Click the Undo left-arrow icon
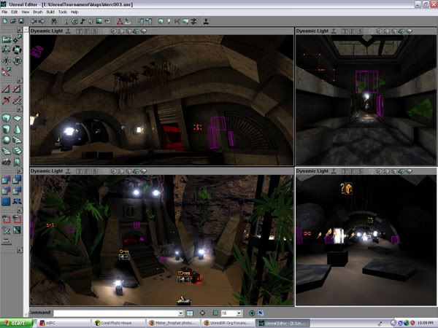Image resolution: width=438 pixels, height=328 pixels. click(34, 21)
